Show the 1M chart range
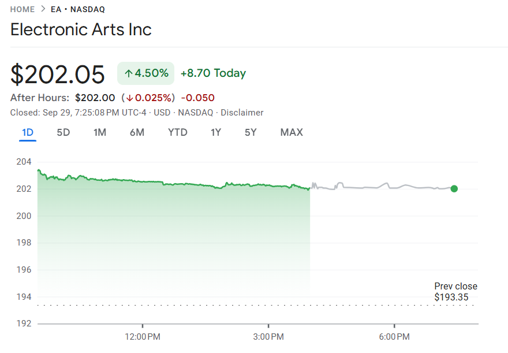The height and width of the screenshot is (353, 508). tap(100, 132)
